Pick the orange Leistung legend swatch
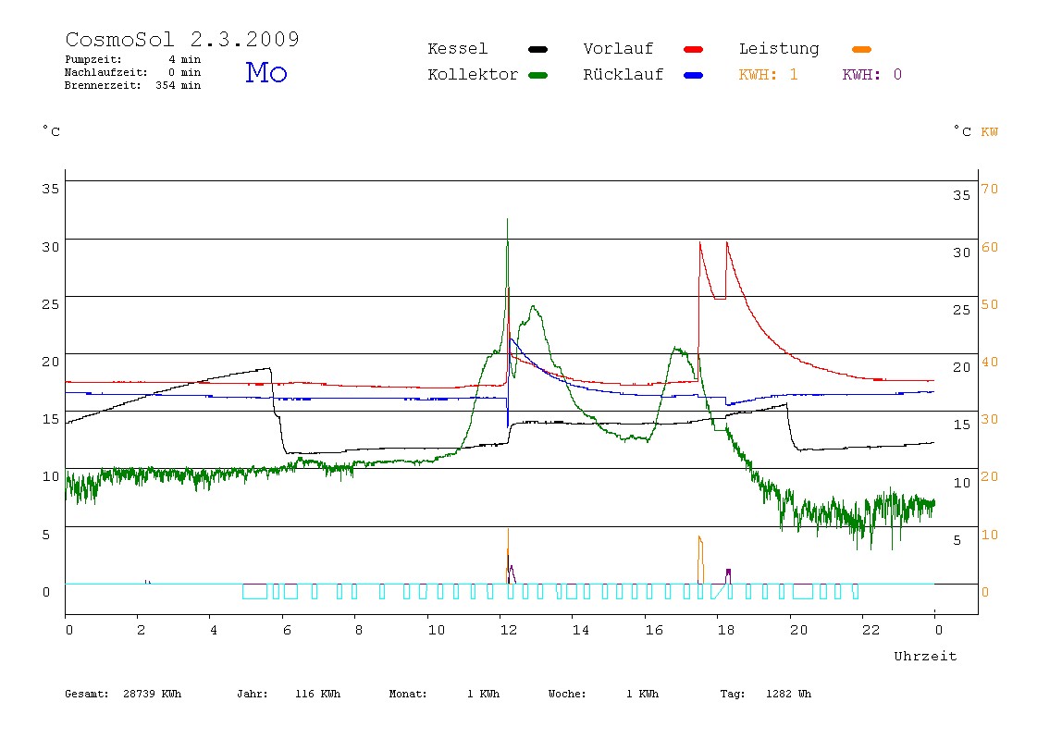 (x=861, y=49)
